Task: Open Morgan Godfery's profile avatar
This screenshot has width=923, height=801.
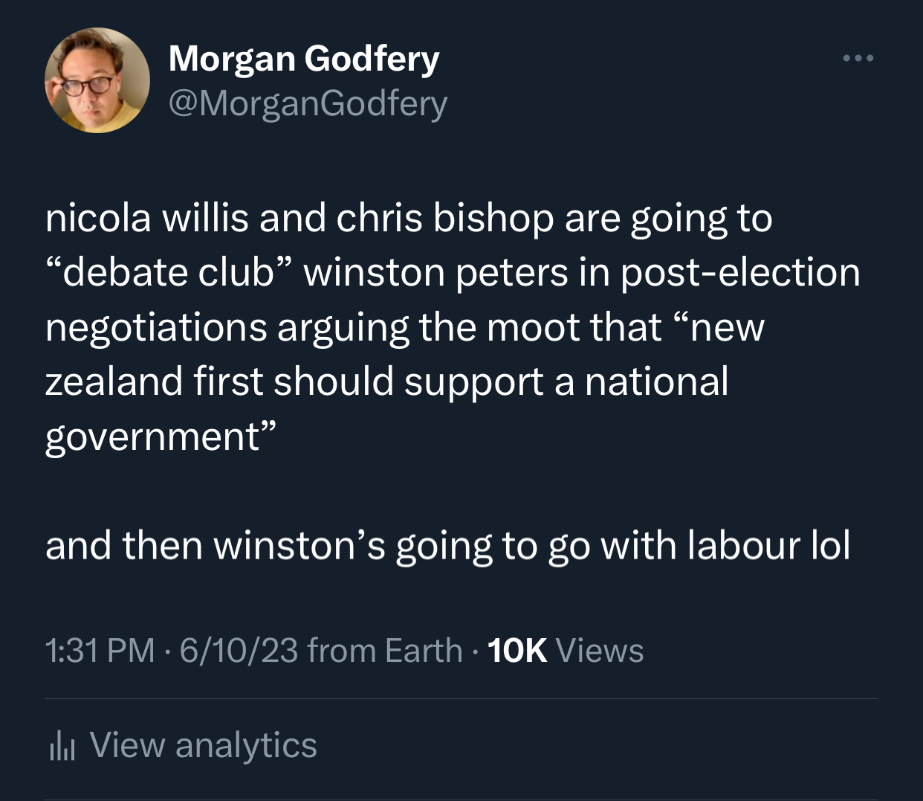Action: [97, 80]
